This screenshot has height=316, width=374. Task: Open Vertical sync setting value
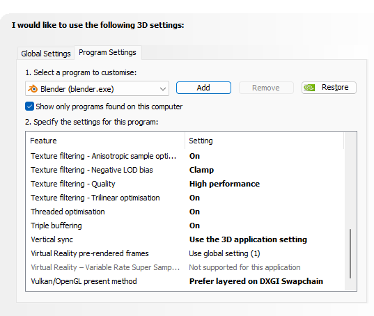point(248,239)
